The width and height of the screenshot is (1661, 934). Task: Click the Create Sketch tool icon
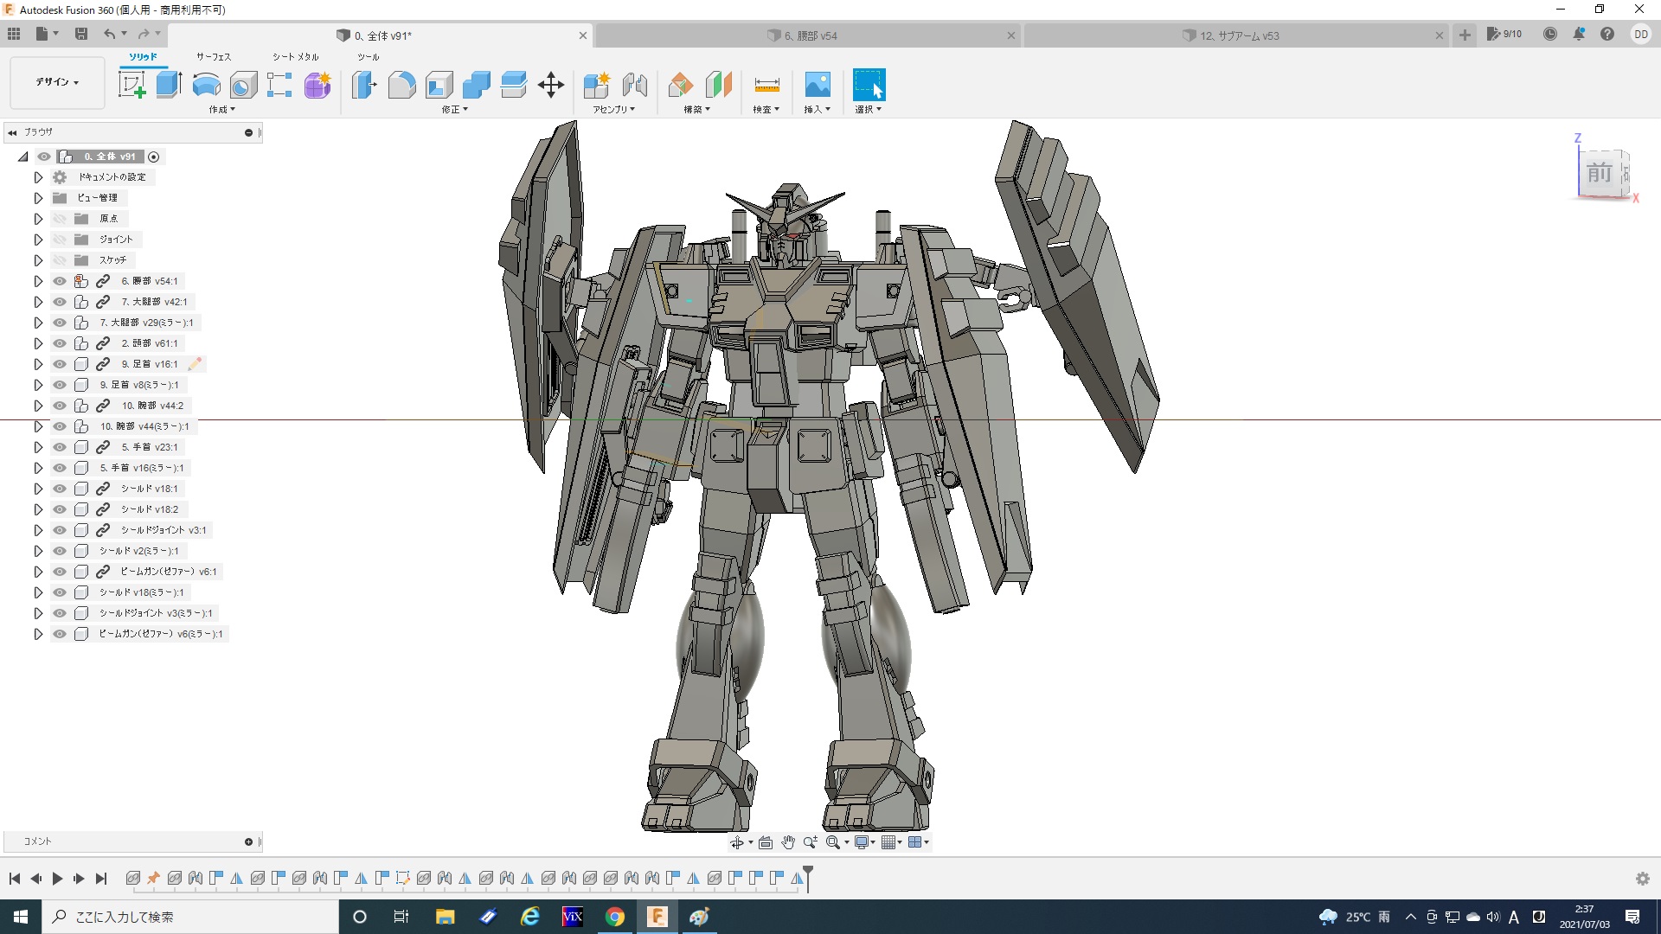coord(131,85)
